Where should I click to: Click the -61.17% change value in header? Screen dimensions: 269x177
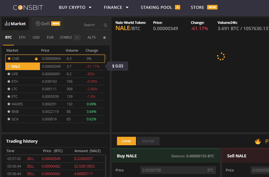[x=199, y=28]
